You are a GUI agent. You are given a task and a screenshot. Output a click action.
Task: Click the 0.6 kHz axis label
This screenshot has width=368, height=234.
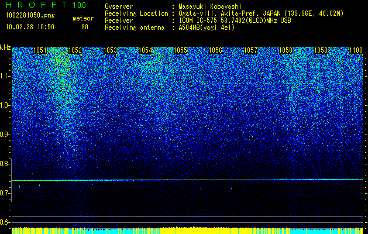coord(5,222)
